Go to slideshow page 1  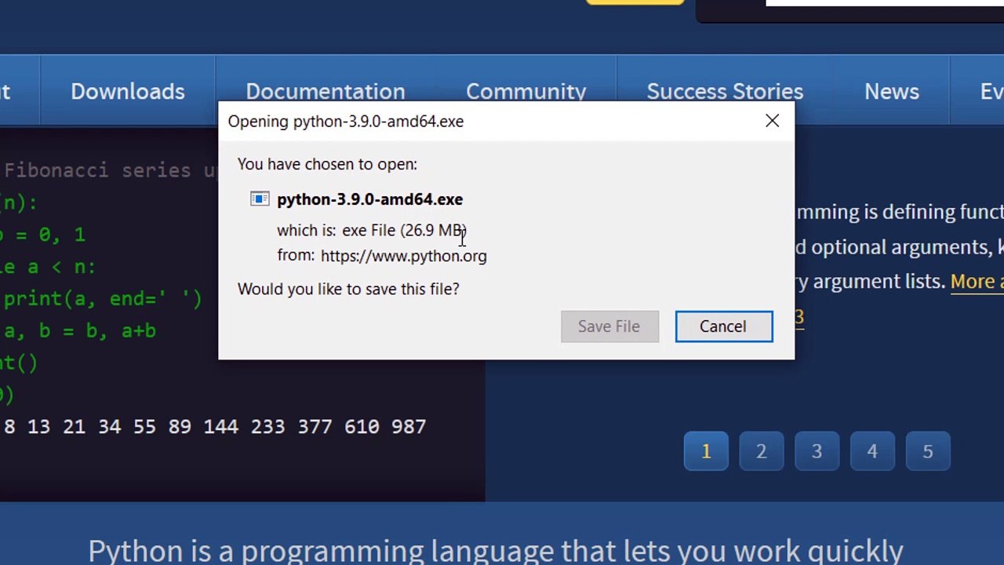point(706,451)
